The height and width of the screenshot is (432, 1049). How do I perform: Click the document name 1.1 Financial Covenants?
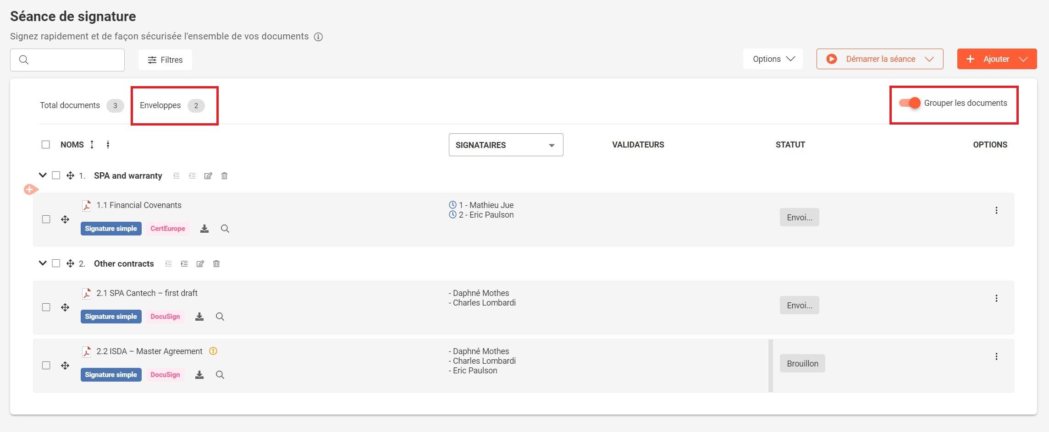(139, 205)
